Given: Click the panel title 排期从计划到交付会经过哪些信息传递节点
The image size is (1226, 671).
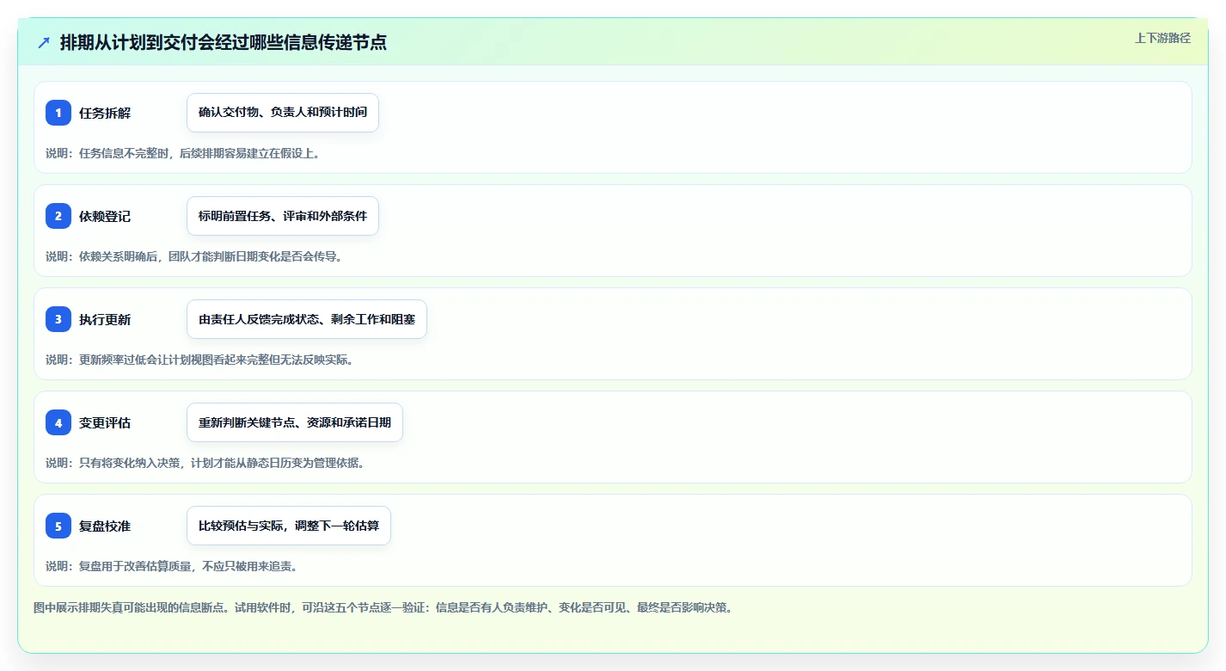Looking at the screenshot, I should click(x=224, y=42).
